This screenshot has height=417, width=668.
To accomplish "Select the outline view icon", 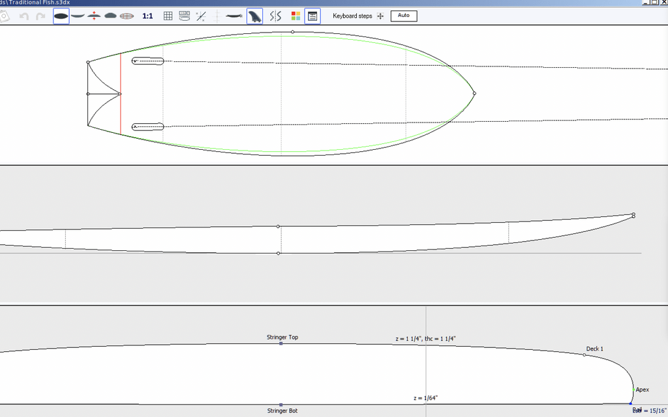I will [61, 16].
